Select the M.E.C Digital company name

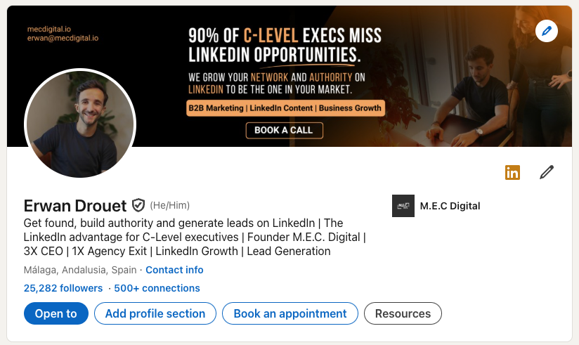pos(450,206)
